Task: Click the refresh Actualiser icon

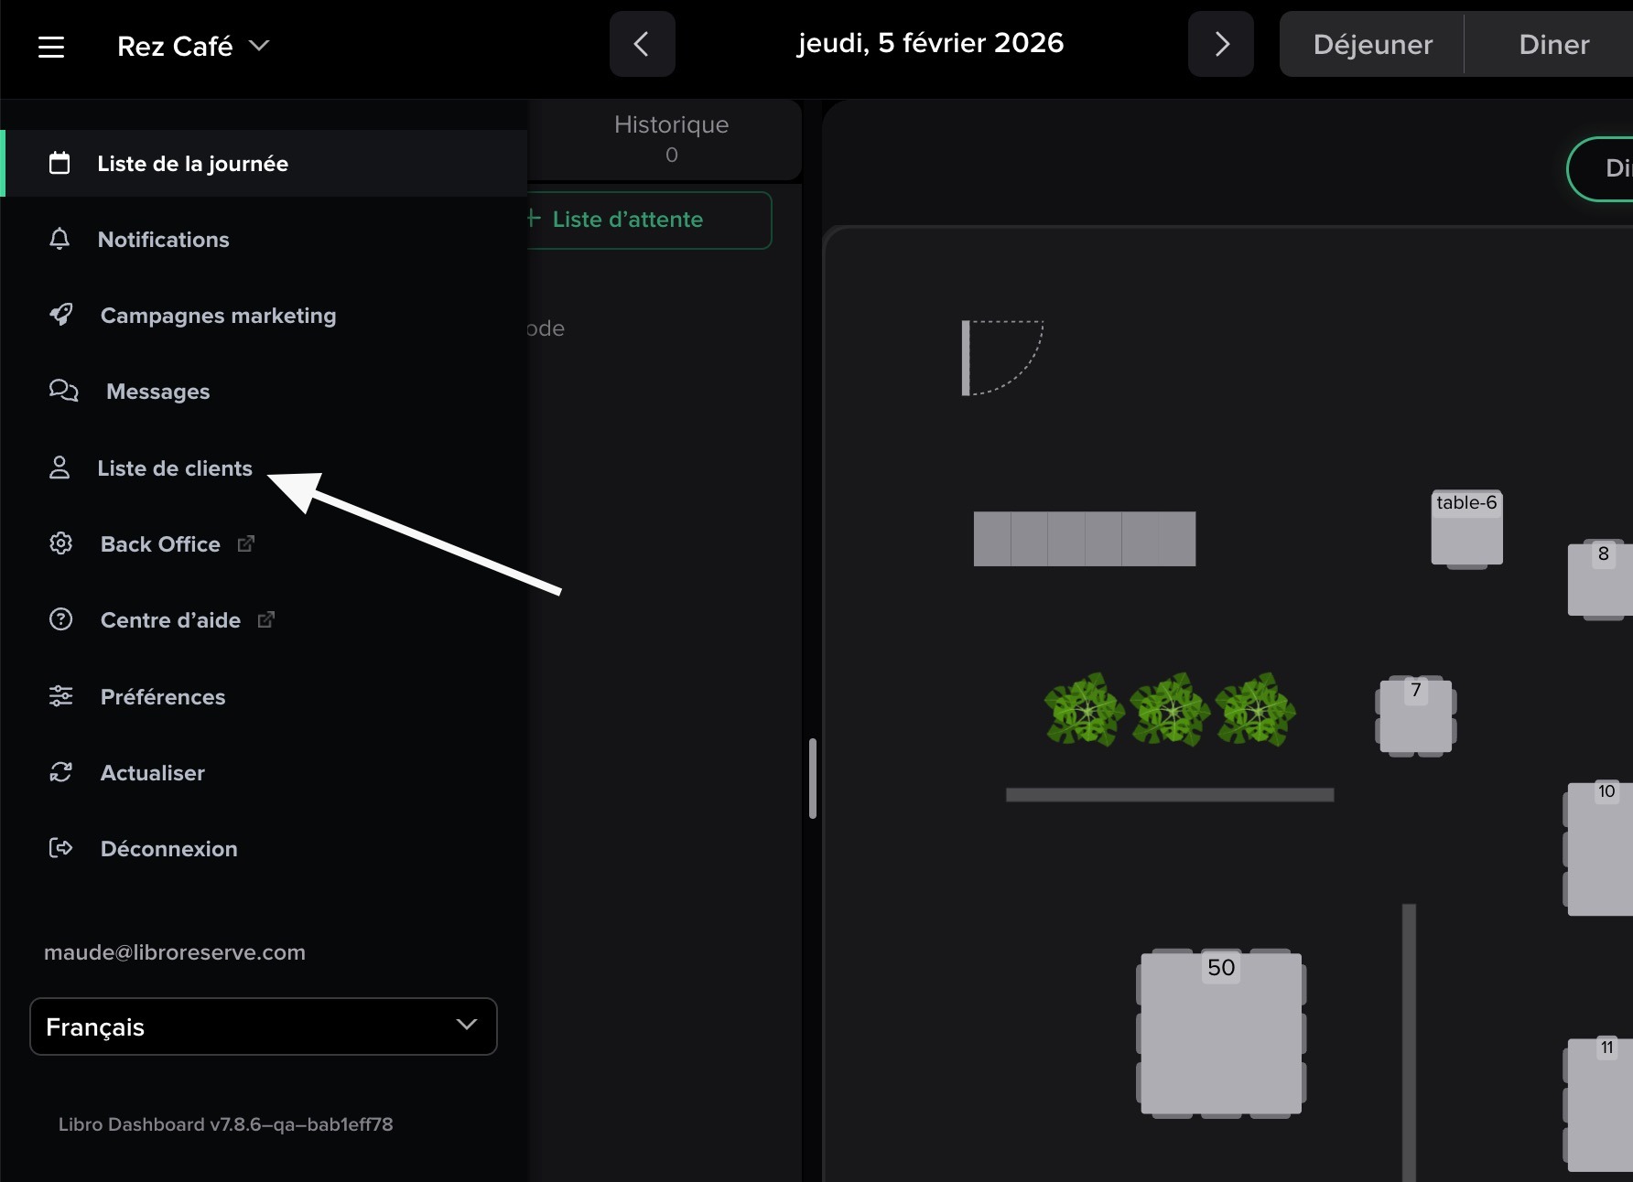Action: pos(60,772)
